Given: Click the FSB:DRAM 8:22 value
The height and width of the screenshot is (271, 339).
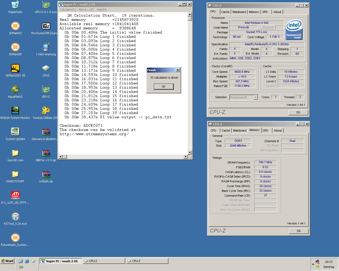Looking at the screenshot, I should (265, 167).
